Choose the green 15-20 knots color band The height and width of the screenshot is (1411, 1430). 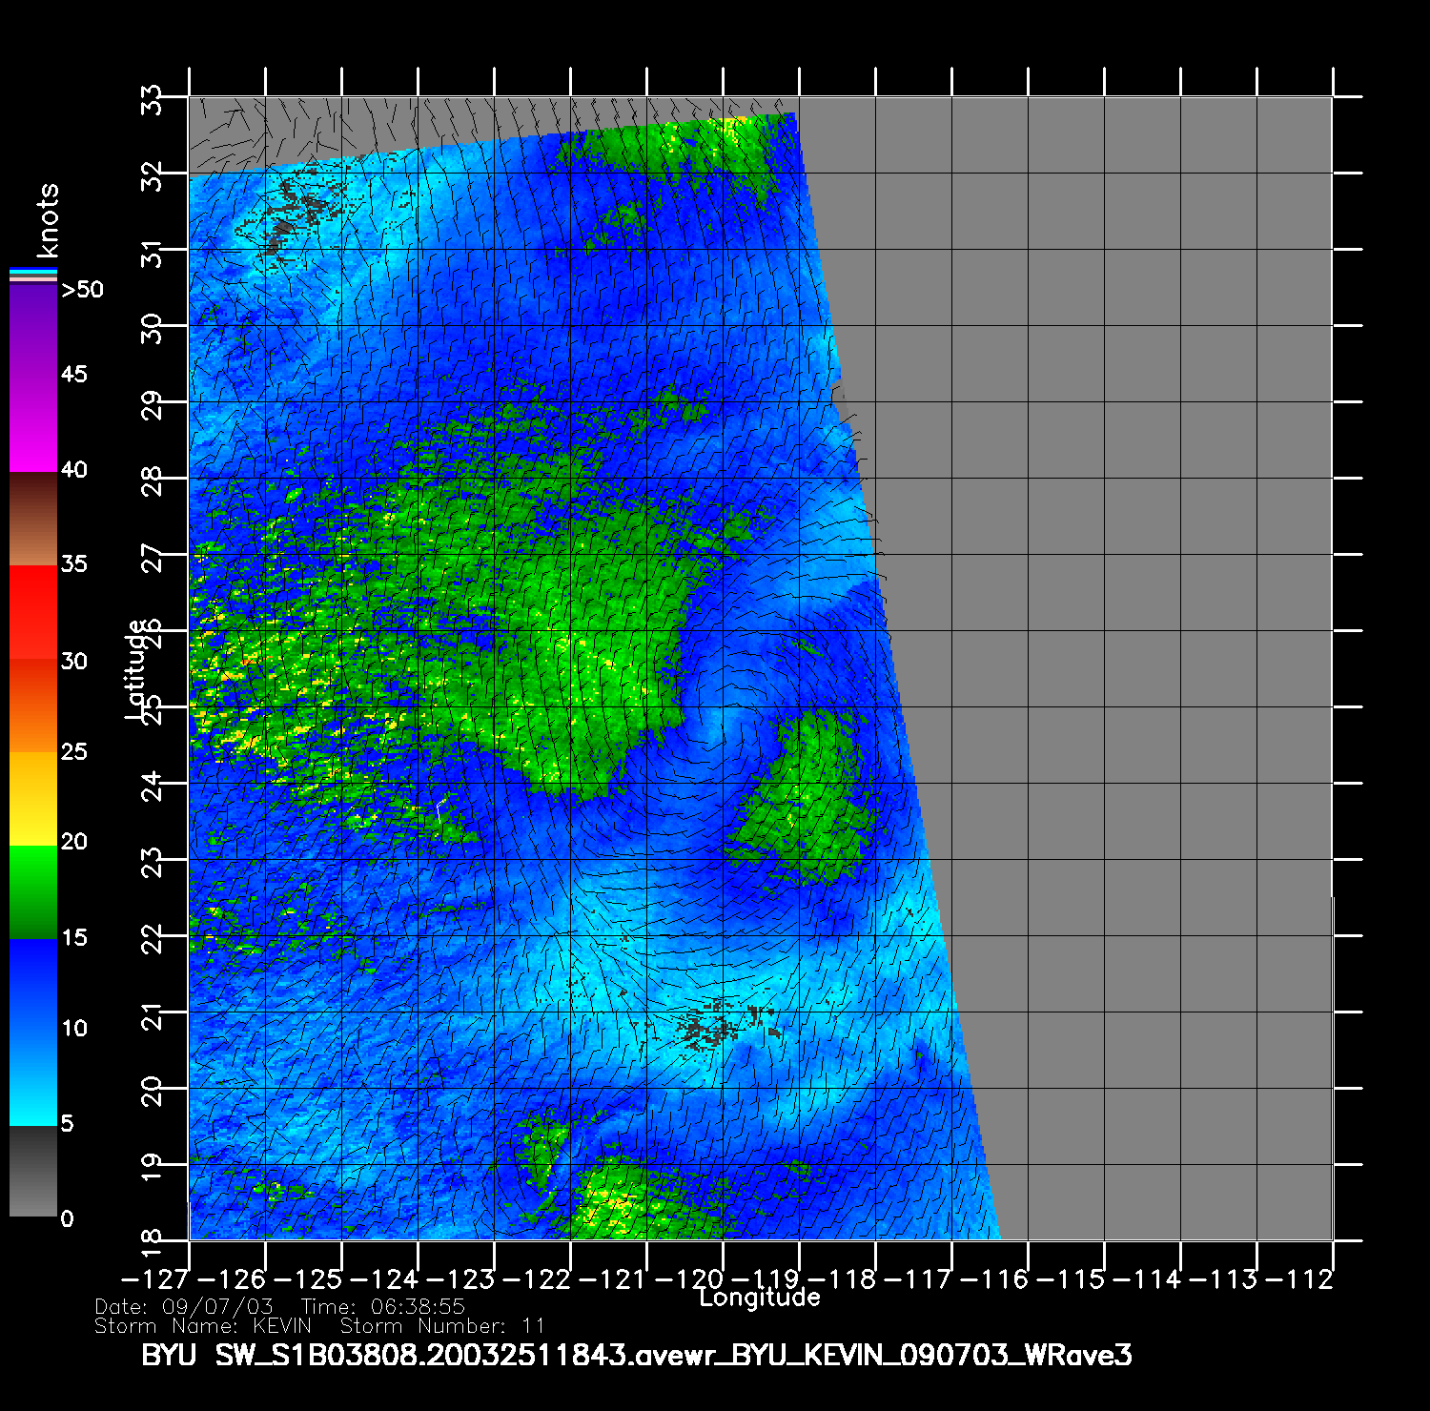(32, 892)
